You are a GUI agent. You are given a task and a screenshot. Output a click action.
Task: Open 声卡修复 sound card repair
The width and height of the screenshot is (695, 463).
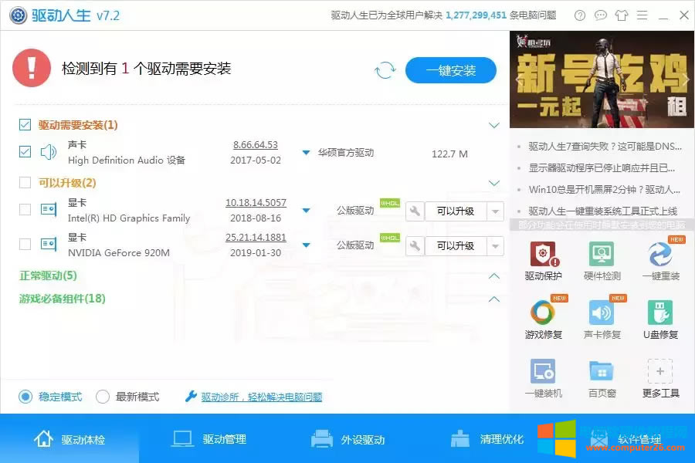pos(602,316)
